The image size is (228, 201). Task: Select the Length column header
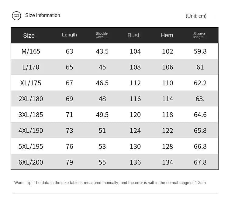[x=69, y=35]
